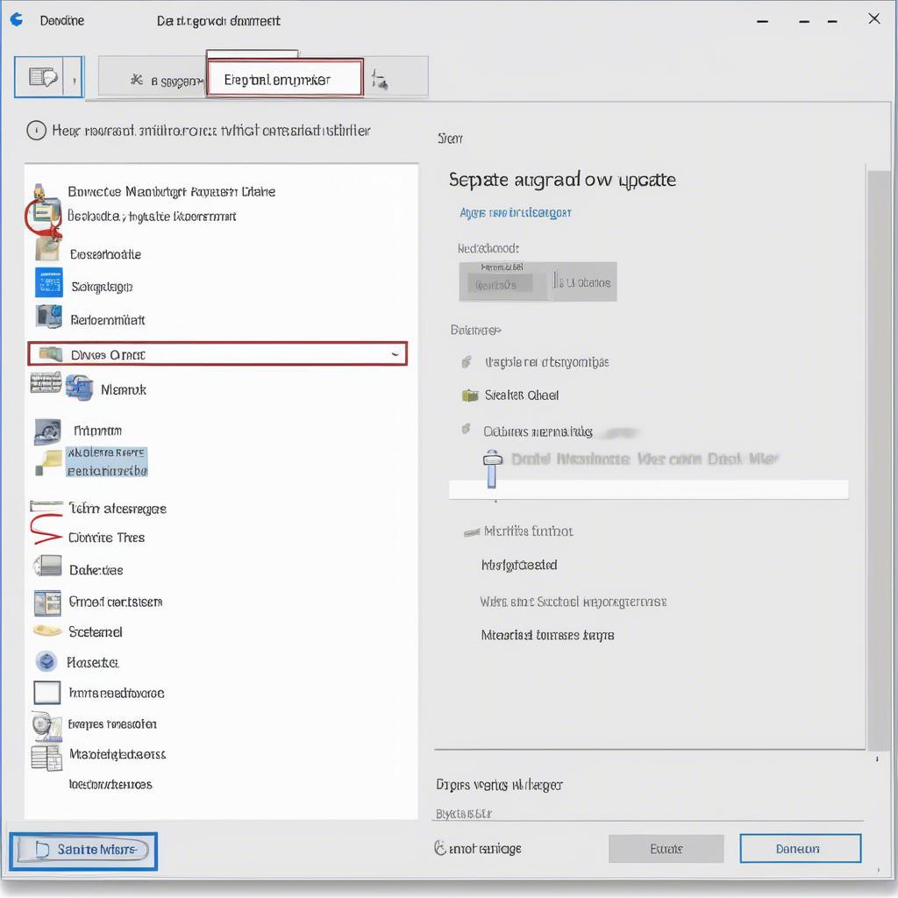Click the 'Sanite Iwisrrs' button at bottom left
This screenshot has width=898, height=898.
pos(83,851)
